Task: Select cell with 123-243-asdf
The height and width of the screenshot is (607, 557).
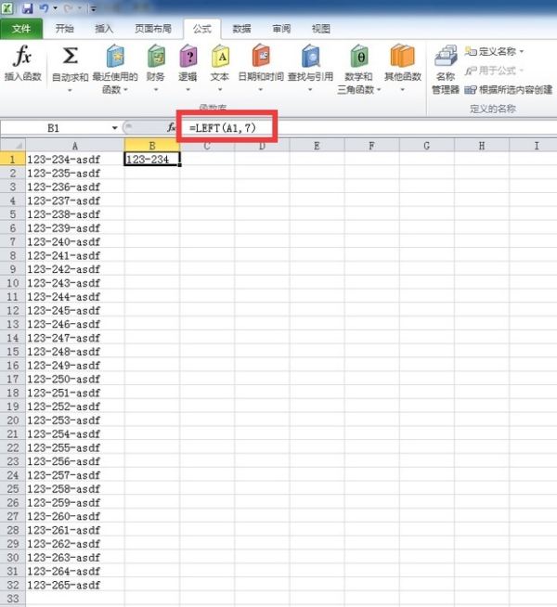Action: click(x=75, y=282)
